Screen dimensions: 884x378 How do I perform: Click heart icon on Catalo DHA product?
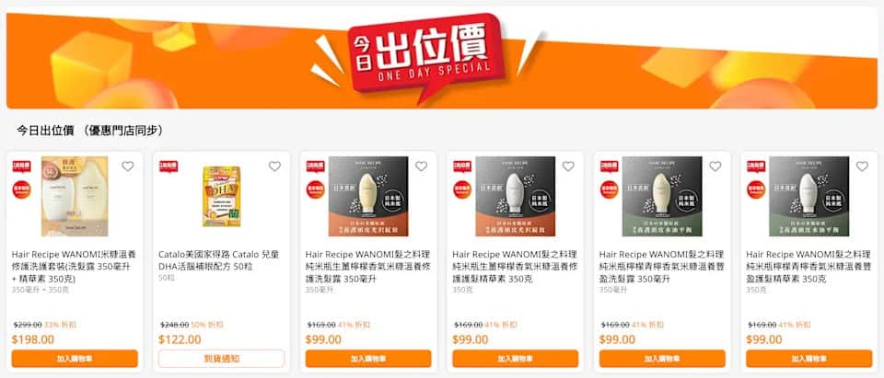(x=274, y=166)
